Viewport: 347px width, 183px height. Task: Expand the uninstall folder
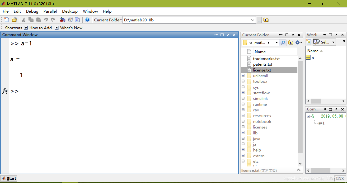(x=243, y=76)
